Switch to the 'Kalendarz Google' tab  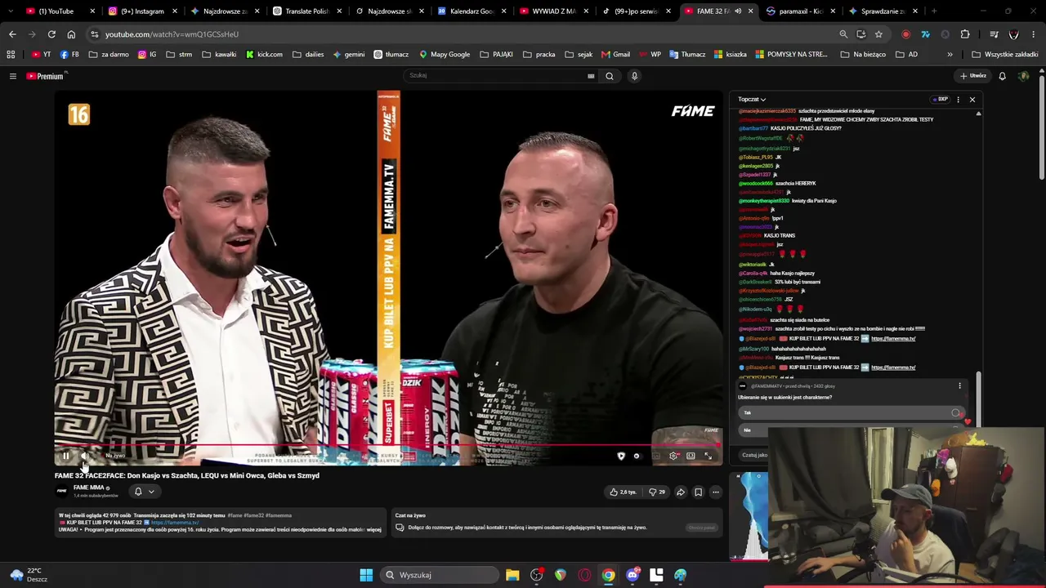[472, 11]
